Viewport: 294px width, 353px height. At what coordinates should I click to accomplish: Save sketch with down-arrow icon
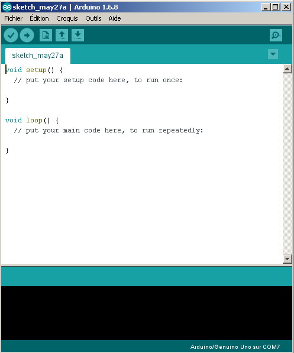coord(77,35)
